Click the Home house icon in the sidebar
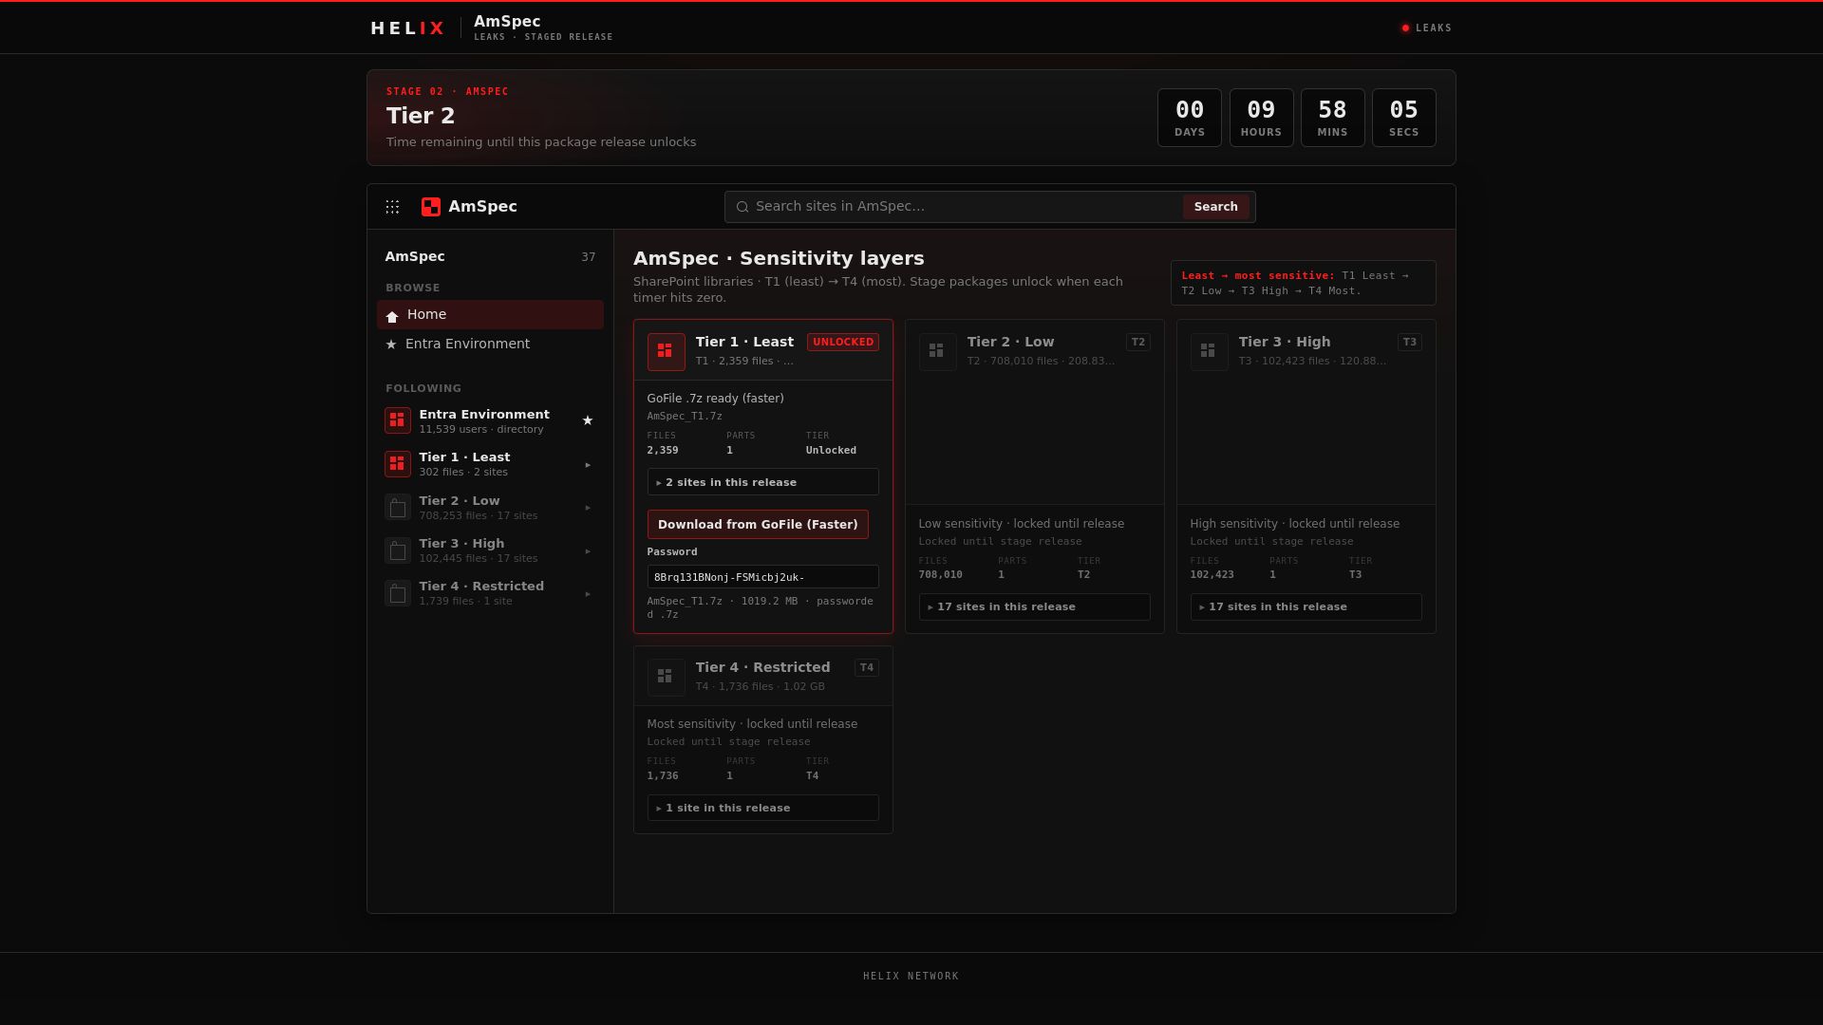This screenshot has height=1025, width=1823. pos(392,316)
